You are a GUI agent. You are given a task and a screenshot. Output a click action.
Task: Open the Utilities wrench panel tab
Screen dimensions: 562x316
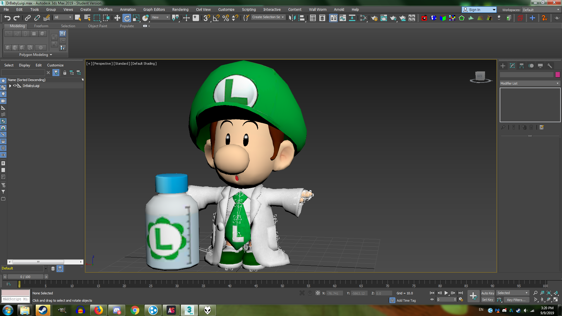[x=550, y=66]
